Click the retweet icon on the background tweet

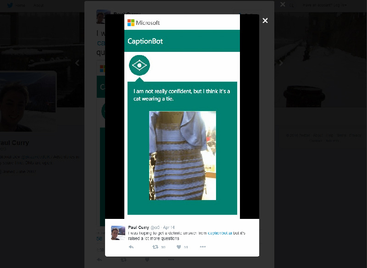[124, 260]
